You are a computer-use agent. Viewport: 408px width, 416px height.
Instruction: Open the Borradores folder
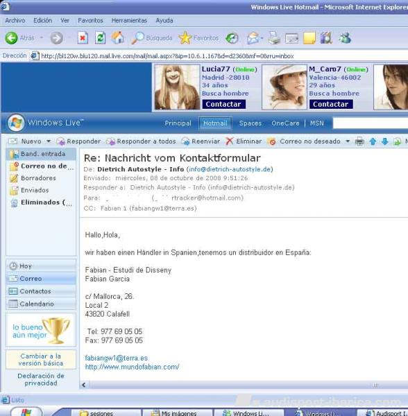point(41,178)
